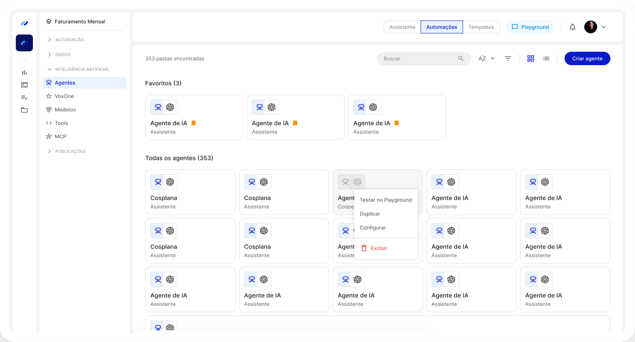Click the trash icon beside Excluir
This screenshot has width=635, height=342.
364,248
